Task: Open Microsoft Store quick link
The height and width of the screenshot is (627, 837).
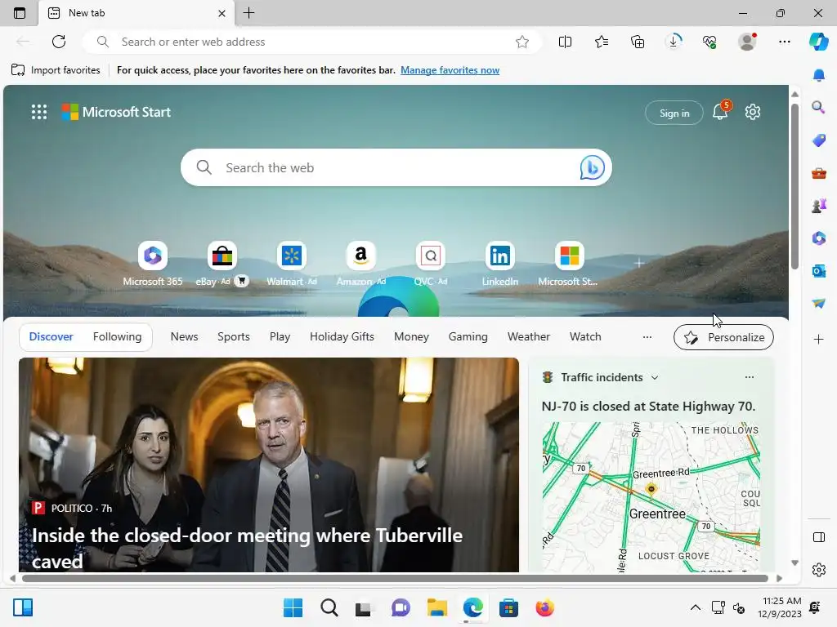Action: 569,264
